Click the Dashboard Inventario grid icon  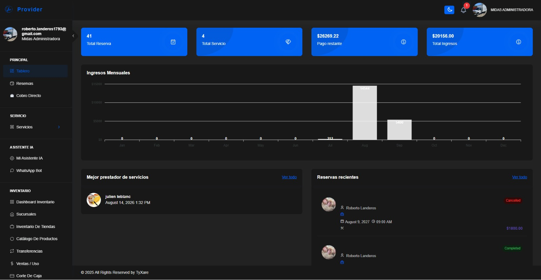12,202
